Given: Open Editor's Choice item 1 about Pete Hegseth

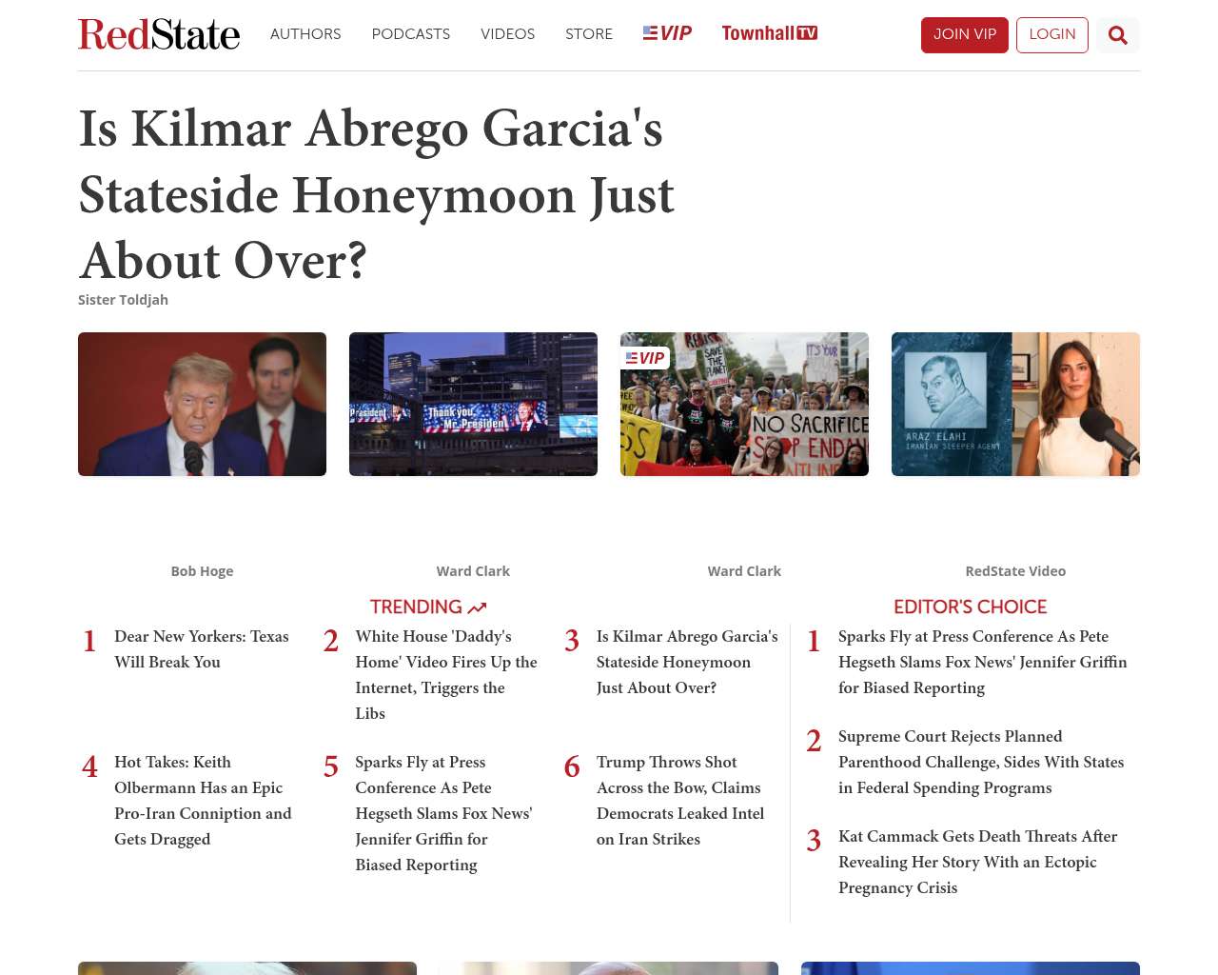Looking at the screenshot, I should [982, 662].
